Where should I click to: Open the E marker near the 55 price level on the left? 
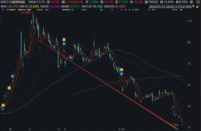9,88
